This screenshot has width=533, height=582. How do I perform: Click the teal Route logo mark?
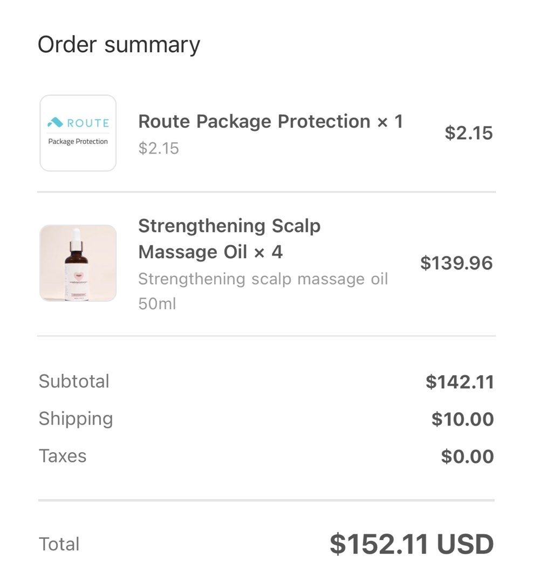(56, 123)
